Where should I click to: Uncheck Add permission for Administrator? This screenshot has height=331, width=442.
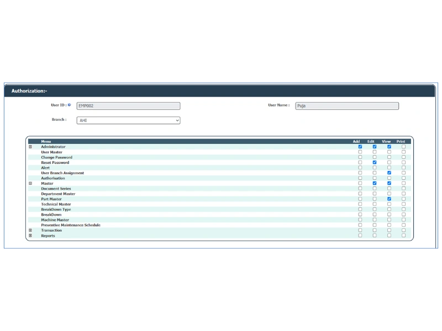[x=360, y=147]
